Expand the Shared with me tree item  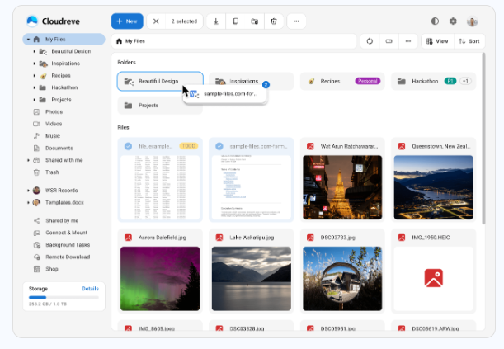click(x=28, y=160)
